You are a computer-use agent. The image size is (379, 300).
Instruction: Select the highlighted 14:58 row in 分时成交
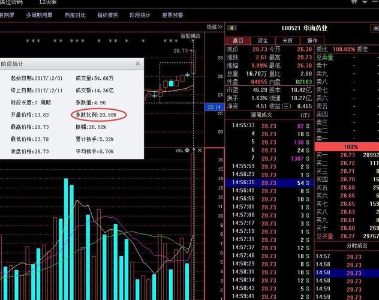pyautogui.click(x=347, y=273)
